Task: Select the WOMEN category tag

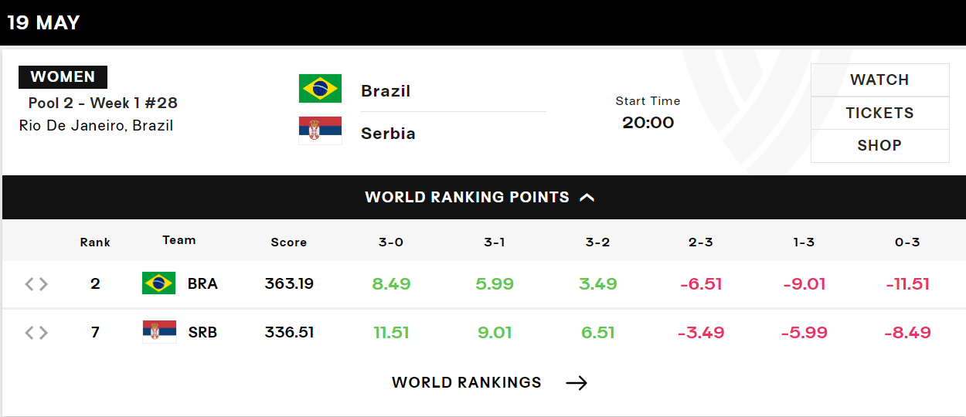Action: coord(63,77)
